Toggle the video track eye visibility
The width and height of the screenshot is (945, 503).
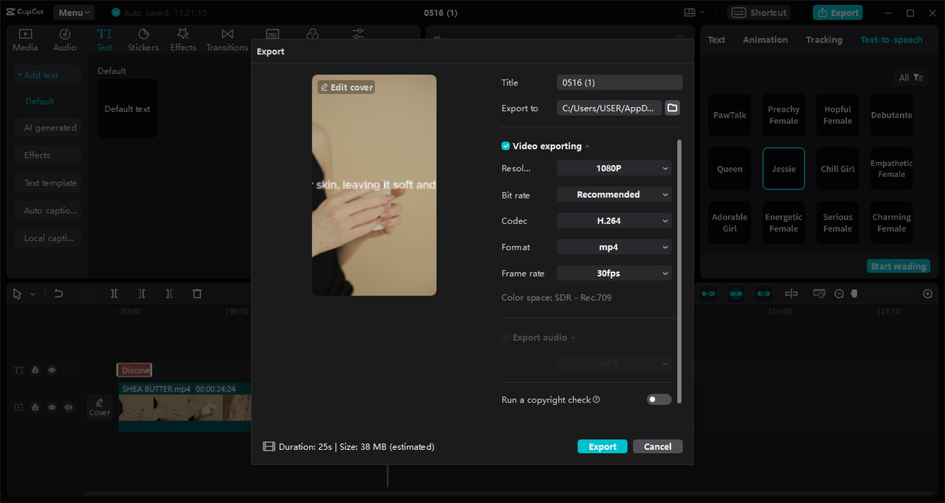pyautogui.click(x=52, y=407)
